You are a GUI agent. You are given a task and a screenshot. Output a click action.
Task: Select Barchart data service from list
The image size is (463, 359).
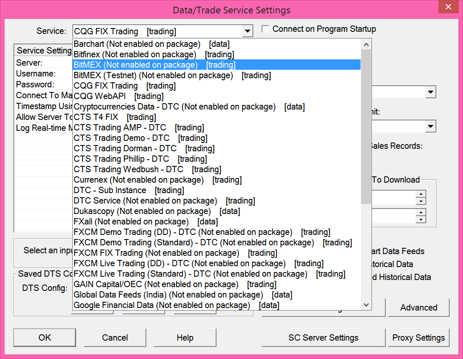pyautogui.click(x=216, y=44)
